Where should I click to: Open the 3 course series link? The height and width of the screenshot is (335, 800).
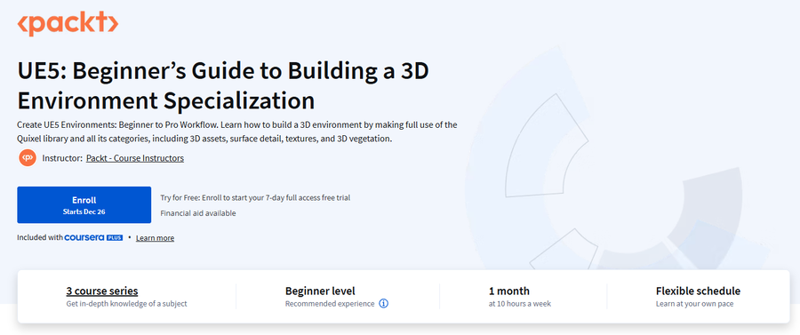[102, 291]
